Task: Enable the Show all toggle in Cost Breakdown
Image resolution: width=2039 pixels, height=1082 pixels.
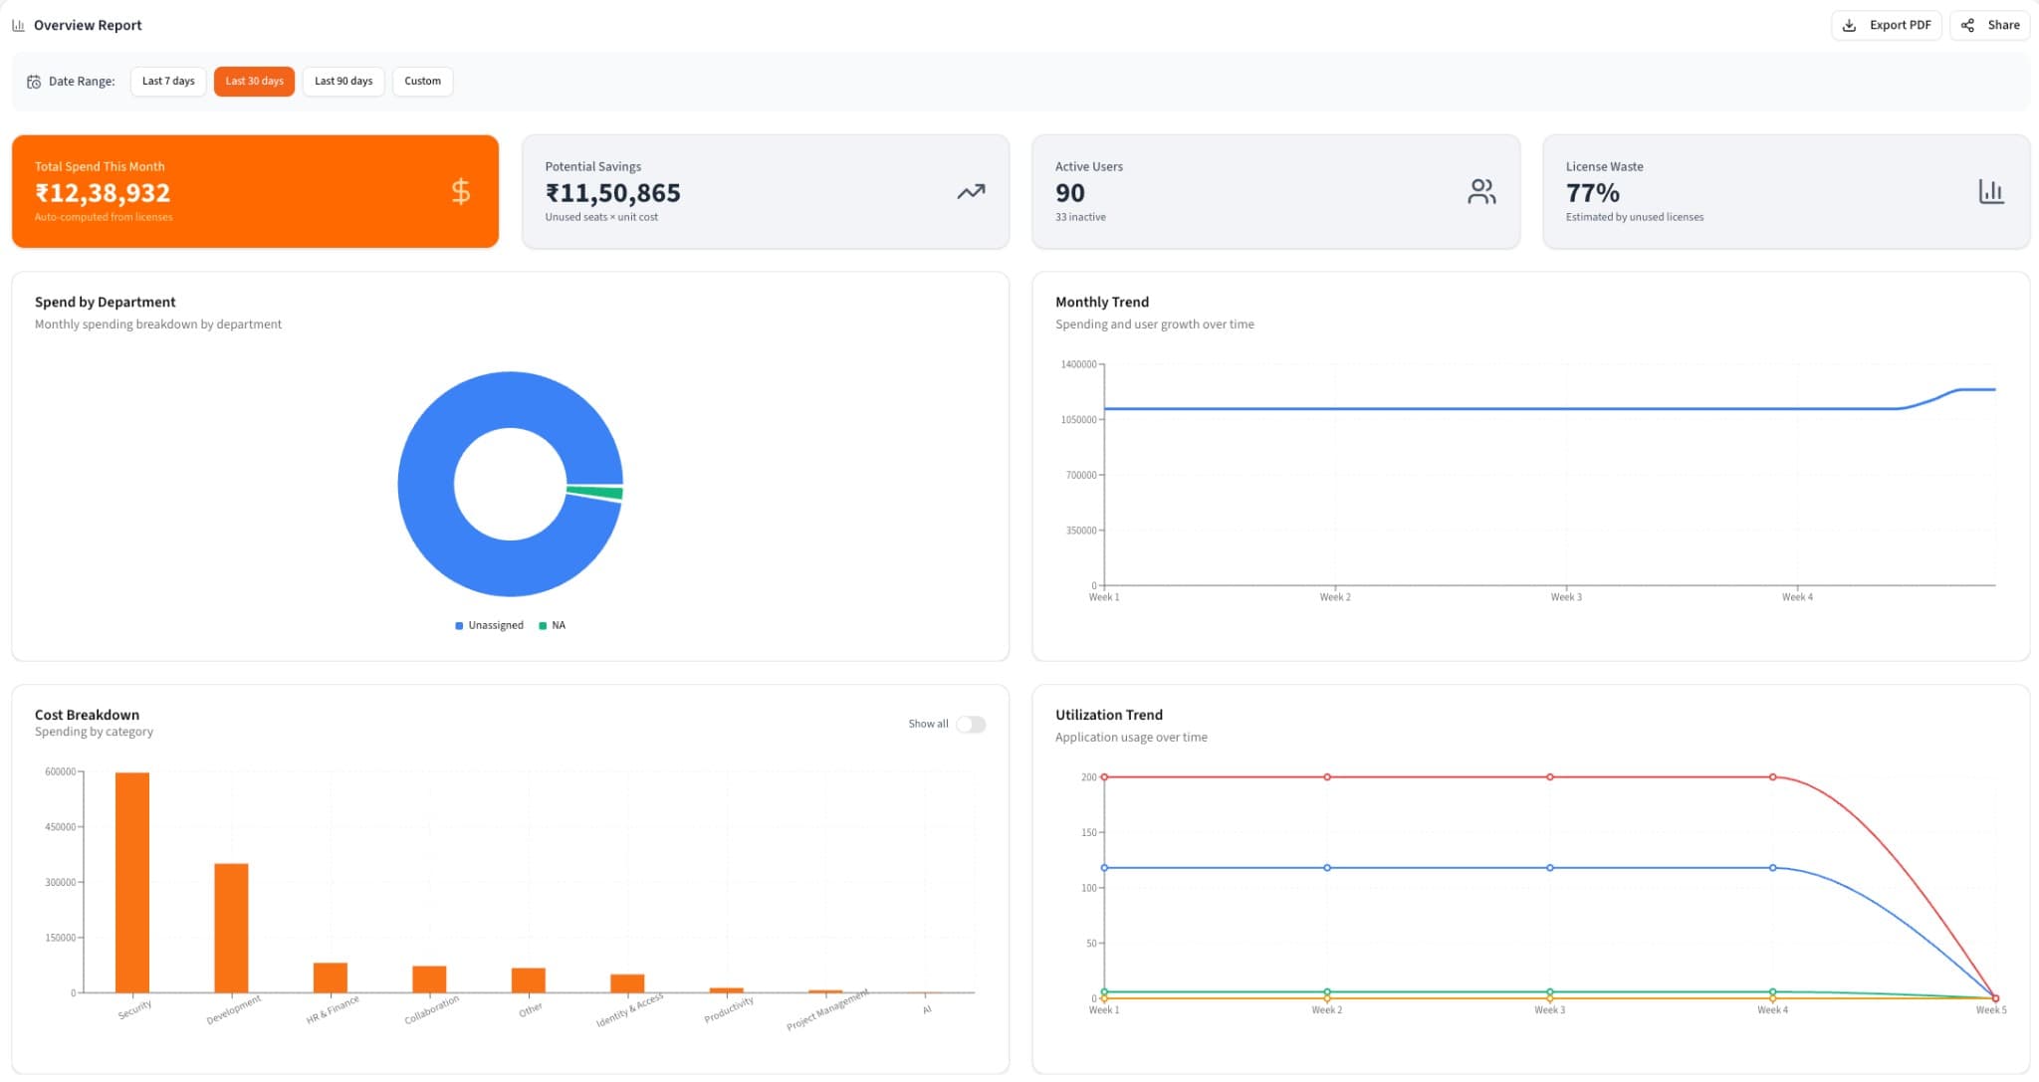Action: point(970,724)
